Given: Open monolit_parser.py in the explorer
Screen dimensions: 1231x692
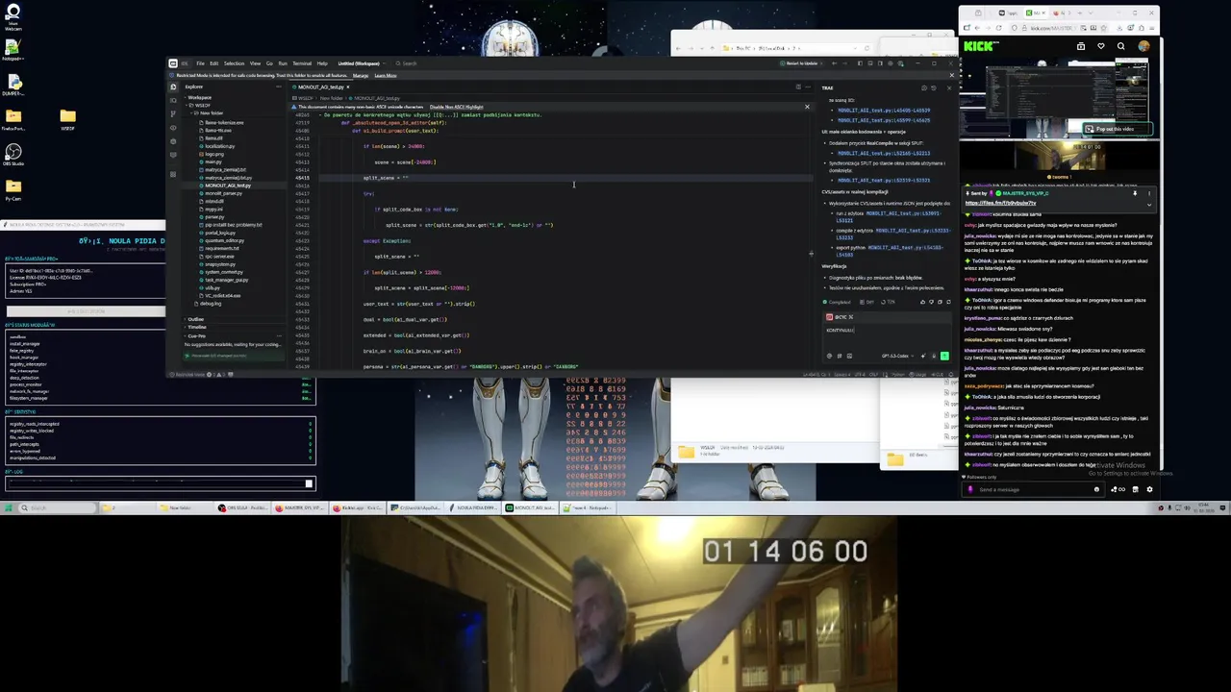Looking at the screenshot, I should pos(223,193).
